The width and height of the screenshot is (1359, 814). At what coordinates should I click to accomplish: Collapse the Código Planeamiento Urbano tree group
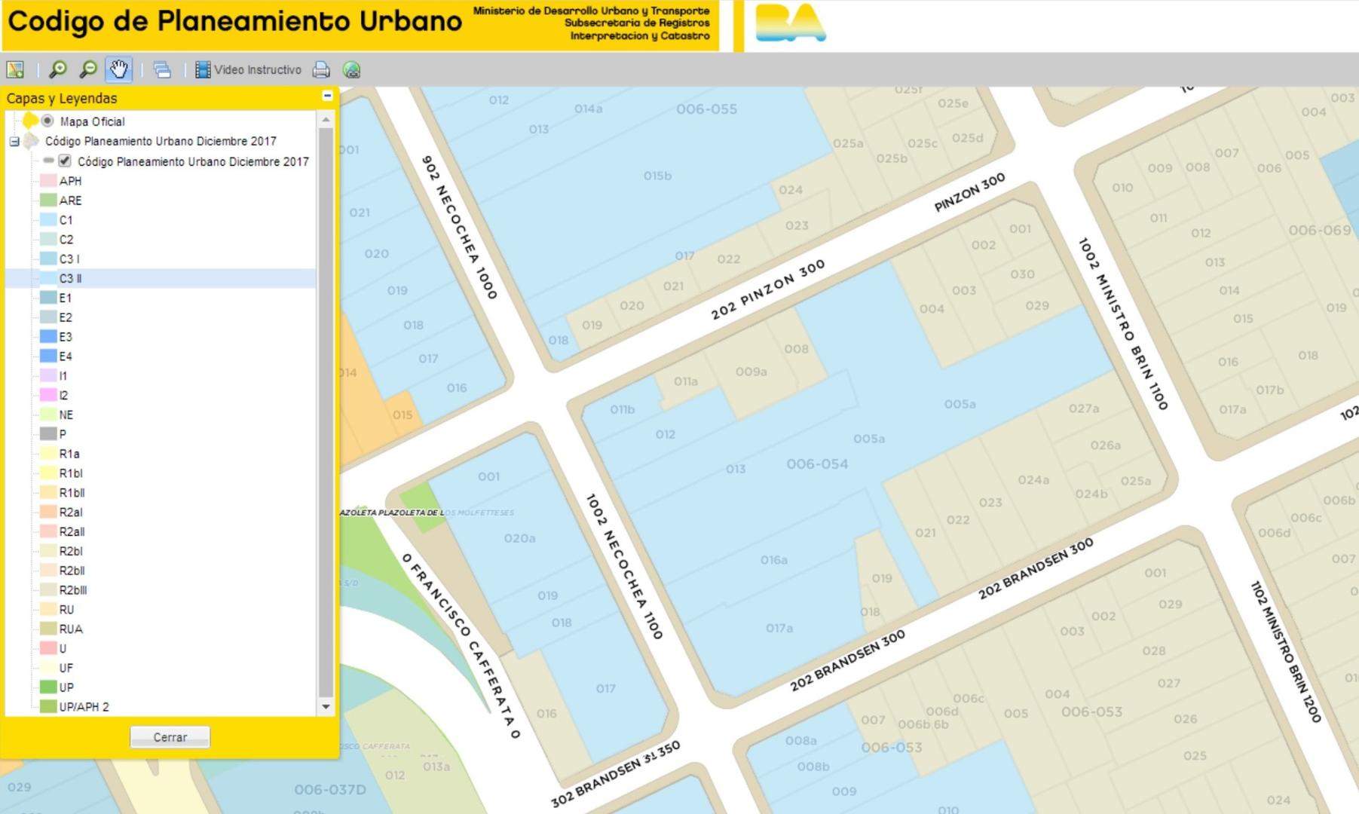[x=14, y=141]
